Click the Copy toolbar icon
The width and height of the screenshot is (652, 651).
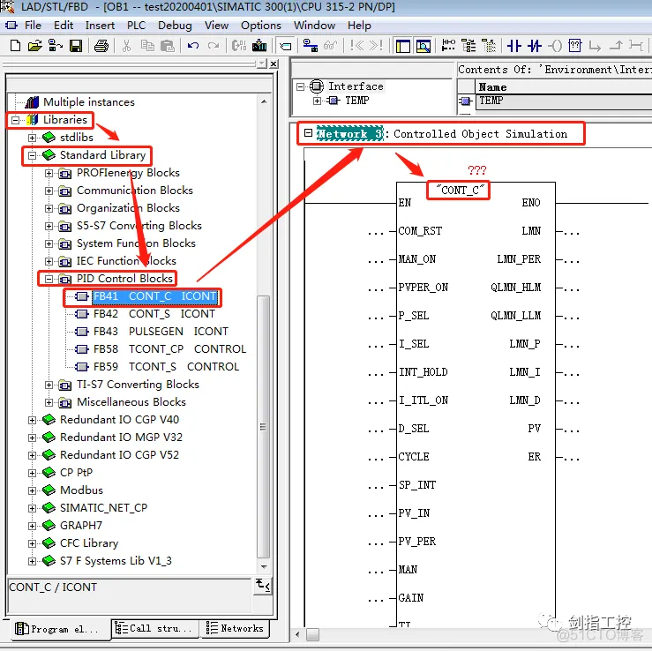(x=147, y=45)
